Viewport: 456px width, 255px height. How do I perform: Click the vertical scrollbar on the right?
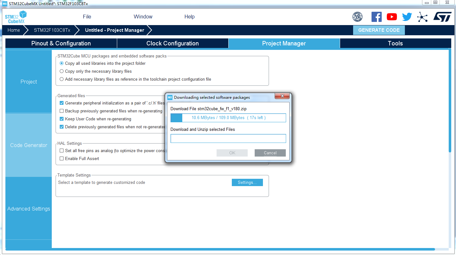450,100
